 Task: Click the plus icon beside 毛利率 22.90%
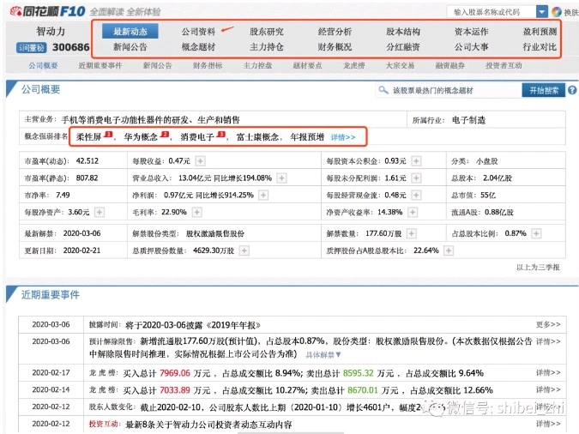(x=199, y=212)
